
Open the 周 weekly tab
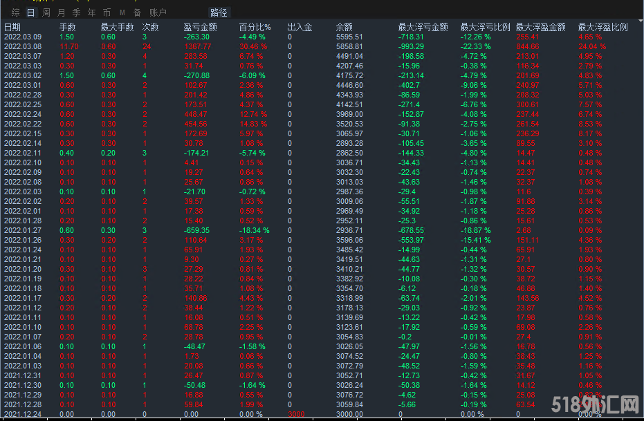[46, 12]
